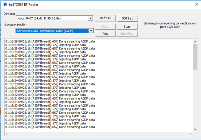
Task: Click the highlighted Advanced Audio Distribution Profile field
Action: click(x=52, y=31)
